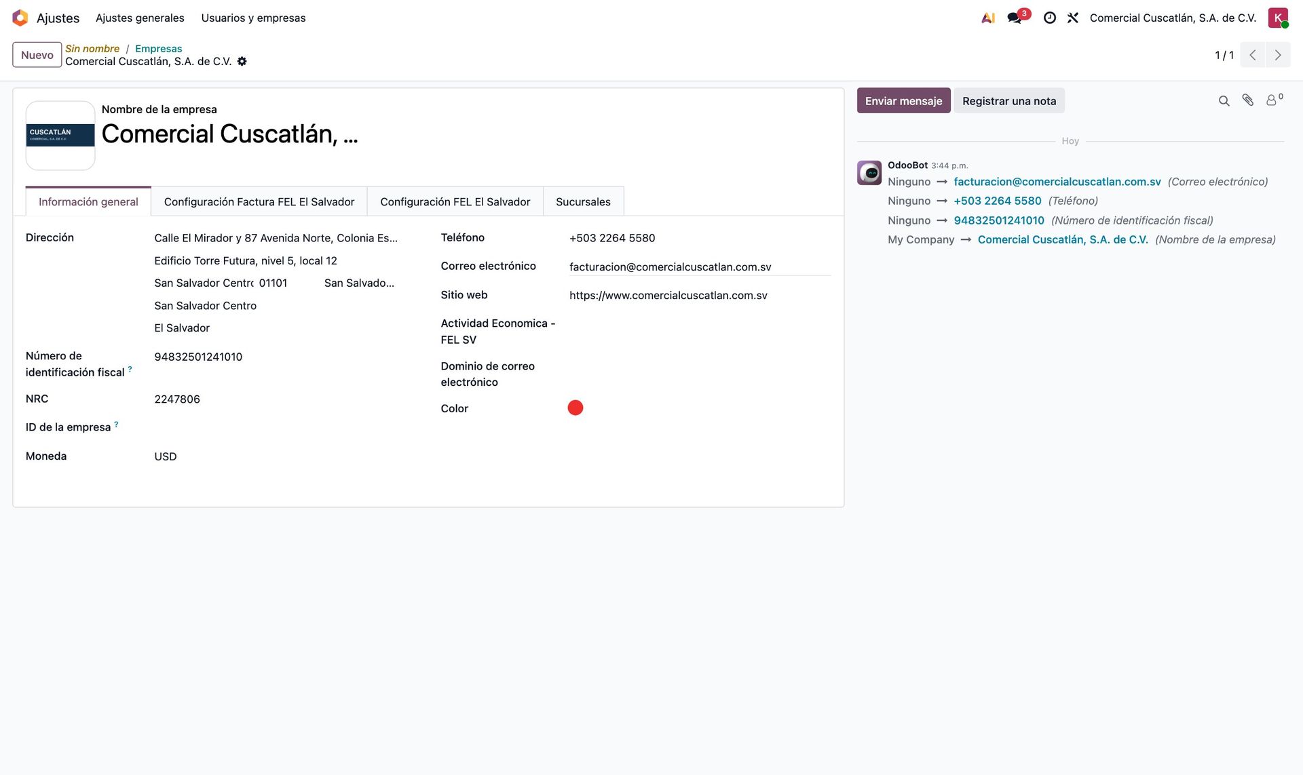Image resolution: width=1303 pixels, height=775 pixels.
Task: Click the company logo image
Action: pos(60,136)
